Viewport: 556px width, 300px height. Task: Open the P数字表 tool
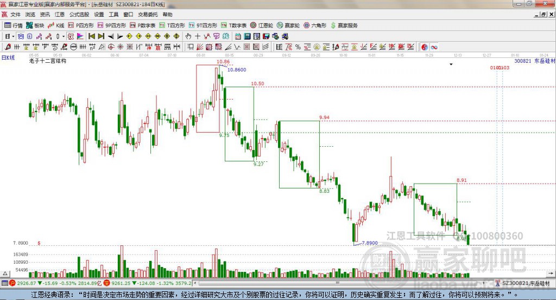click(143, 25)
